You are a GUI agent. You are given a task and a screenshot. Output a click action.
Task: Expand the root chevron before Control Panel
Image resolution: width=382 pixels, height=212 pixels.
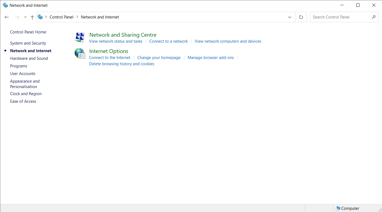pyautogui.click(x=46, y=17)
